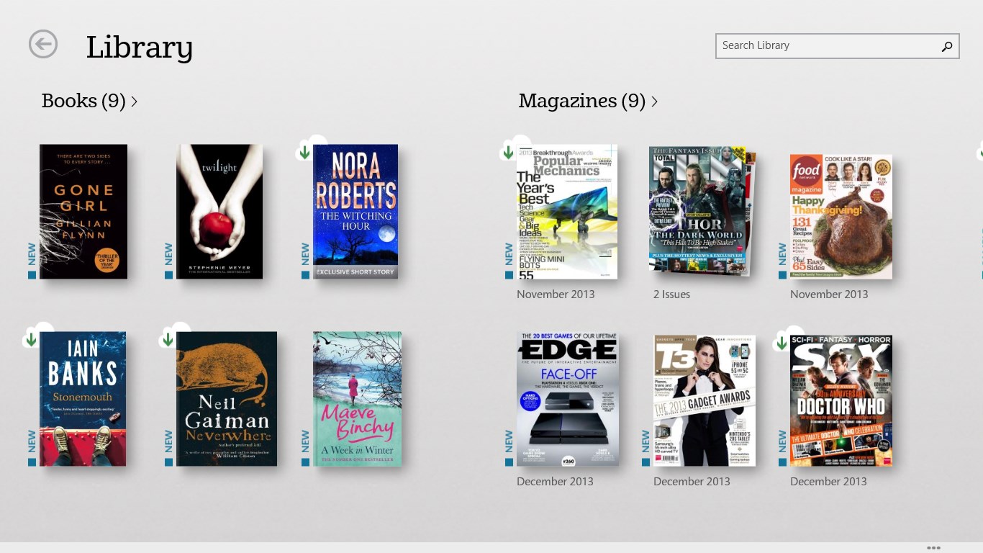Click the blue sync square under Gone Girl
This screenshot has height=553, width=983.
32,274
